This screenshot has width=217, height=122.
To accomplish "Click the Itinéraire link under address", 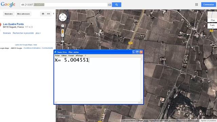I will coord(7,33).
